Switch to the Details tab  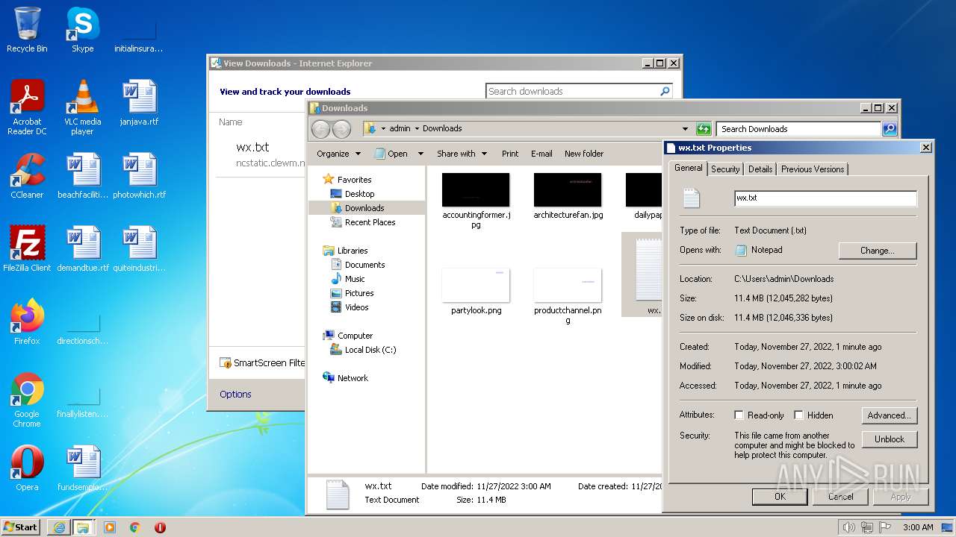pos(760,169)
